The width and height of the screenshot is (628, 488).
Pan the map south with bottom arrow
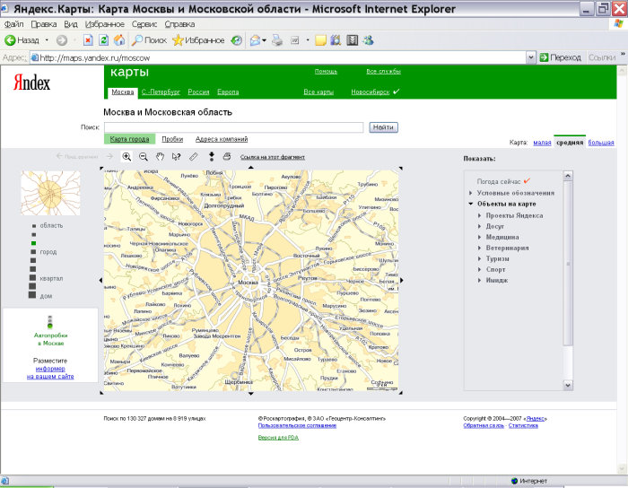click(x=250, y=394)
